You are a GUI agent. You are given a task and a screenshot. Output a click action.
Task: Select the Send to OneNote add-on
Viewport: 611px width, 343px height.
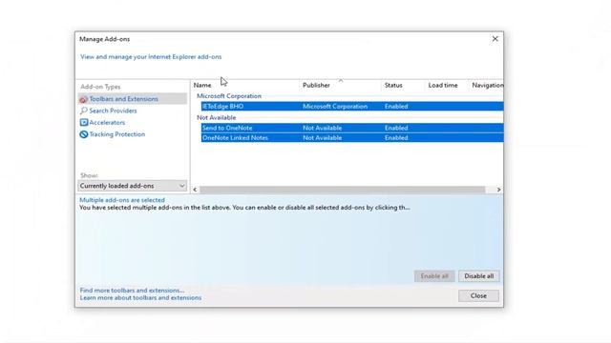tap(352, 128)
